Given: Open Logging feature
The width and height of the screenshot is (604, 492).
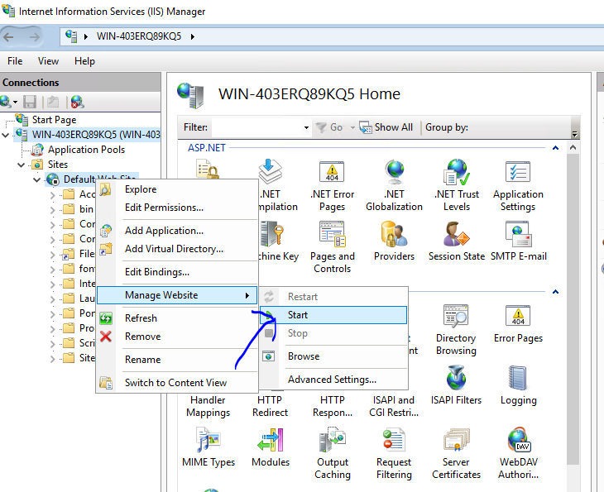Looking at the screenshot, I should (x=518, y=386).
